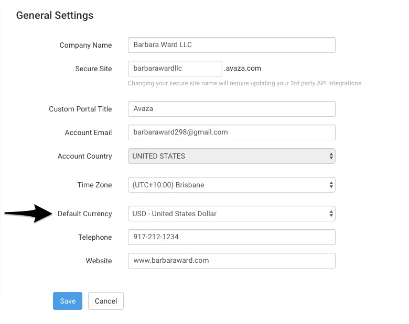Cancel the settings changes
Viewport: 409px width, 324px height.
click(x=106, y=301)
